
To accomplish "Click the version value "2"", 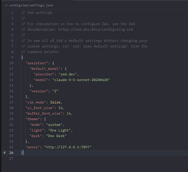I will [55, 91].
